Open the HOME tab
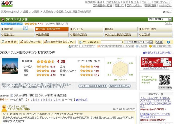The width and height of the screenshot is (174, 124). [121, 29]
